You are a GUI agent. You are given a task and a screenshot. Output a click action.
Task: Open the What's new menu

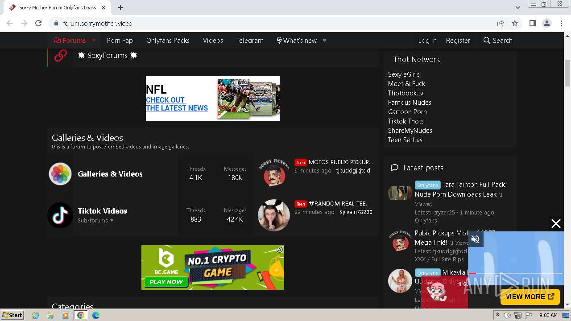pos(297,40)
